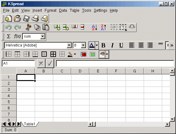Open the font size dropdown showing 8
This screenshot has height=134, width=176.
(x=83, y=45)
